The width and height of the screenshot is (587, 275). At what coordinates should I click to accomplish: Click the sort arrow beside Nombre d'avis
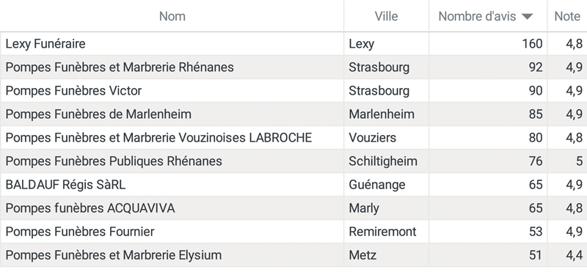tap(527, 16)
